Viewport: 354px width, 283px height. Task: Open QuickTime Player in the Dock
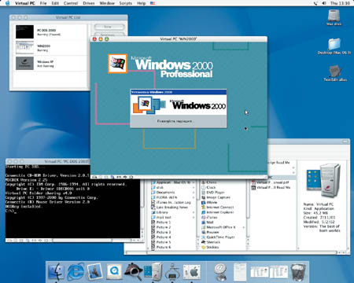tap(114, 272)
